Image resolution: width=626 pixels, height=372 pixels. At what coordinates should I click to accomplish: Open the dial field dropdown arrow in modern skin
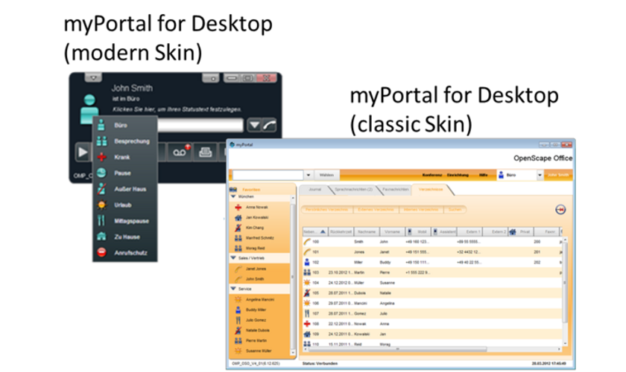tap(254, 125)
